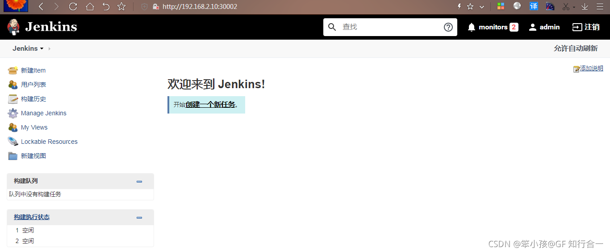Collapse the 构建队列 panel

point(139,181)
